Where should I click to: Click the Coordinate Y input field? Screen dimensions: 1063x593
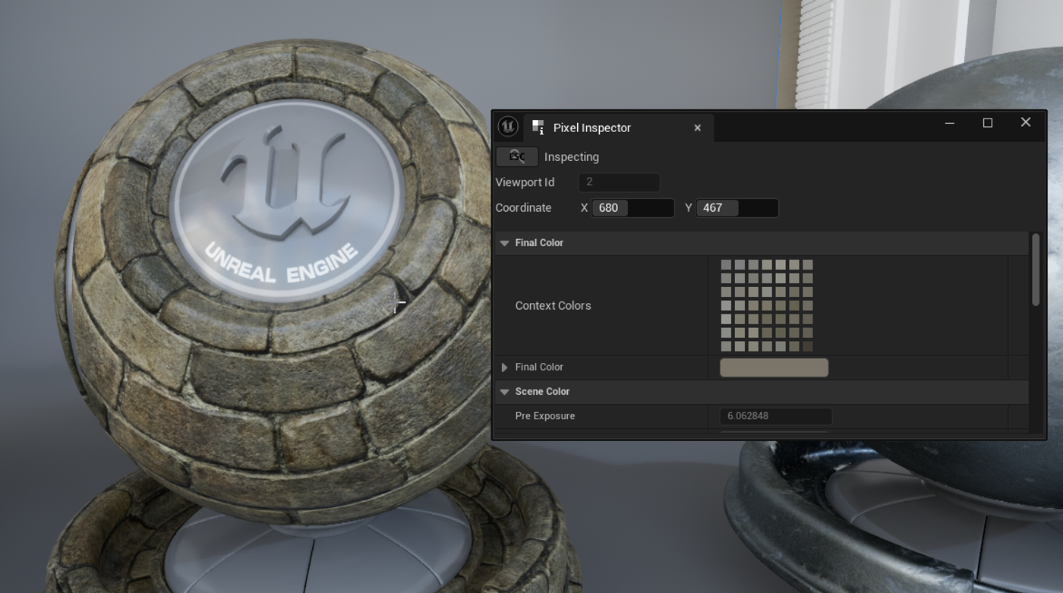pos(737,208)
